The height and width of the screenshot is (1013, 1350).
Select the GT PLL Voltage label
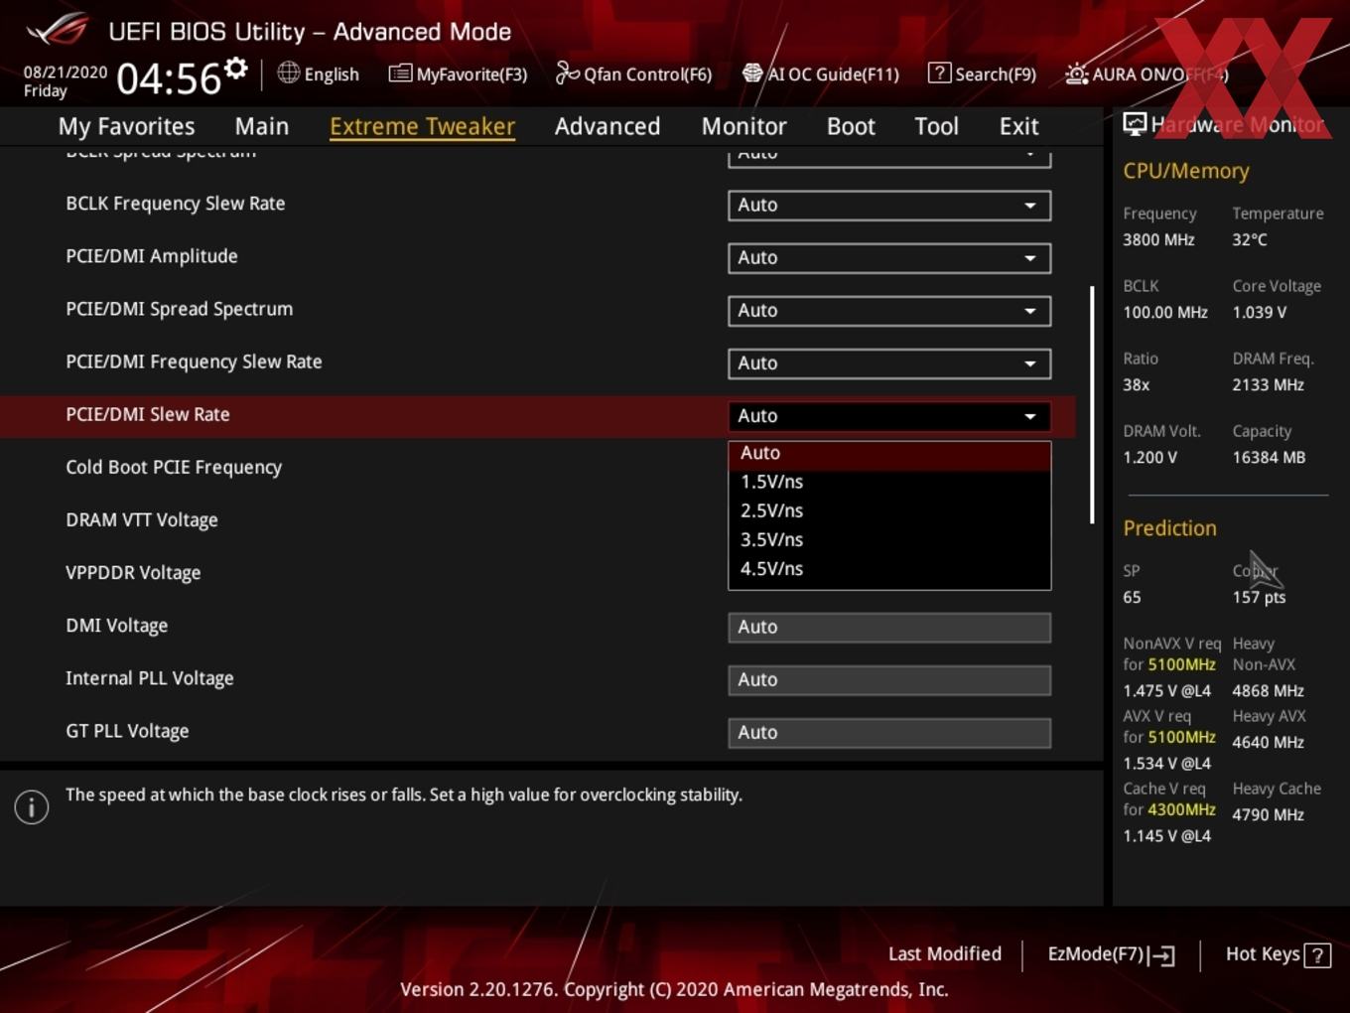tap(127, 731)
